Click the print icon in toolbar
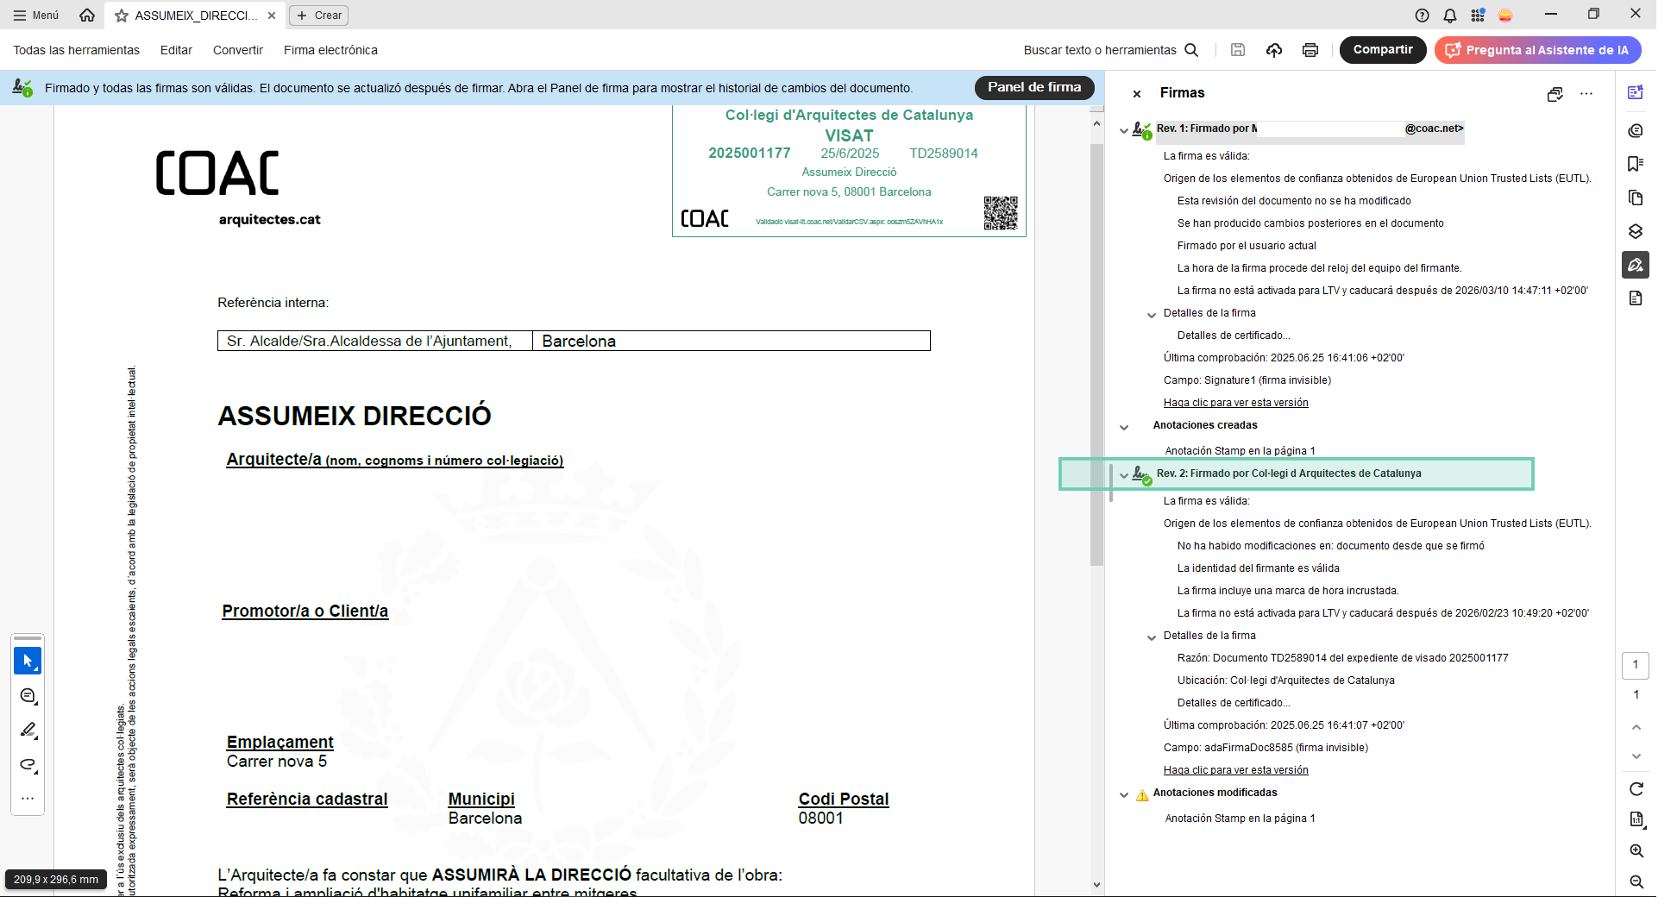Viewport: 1677px width, 922px height. 1310,50
